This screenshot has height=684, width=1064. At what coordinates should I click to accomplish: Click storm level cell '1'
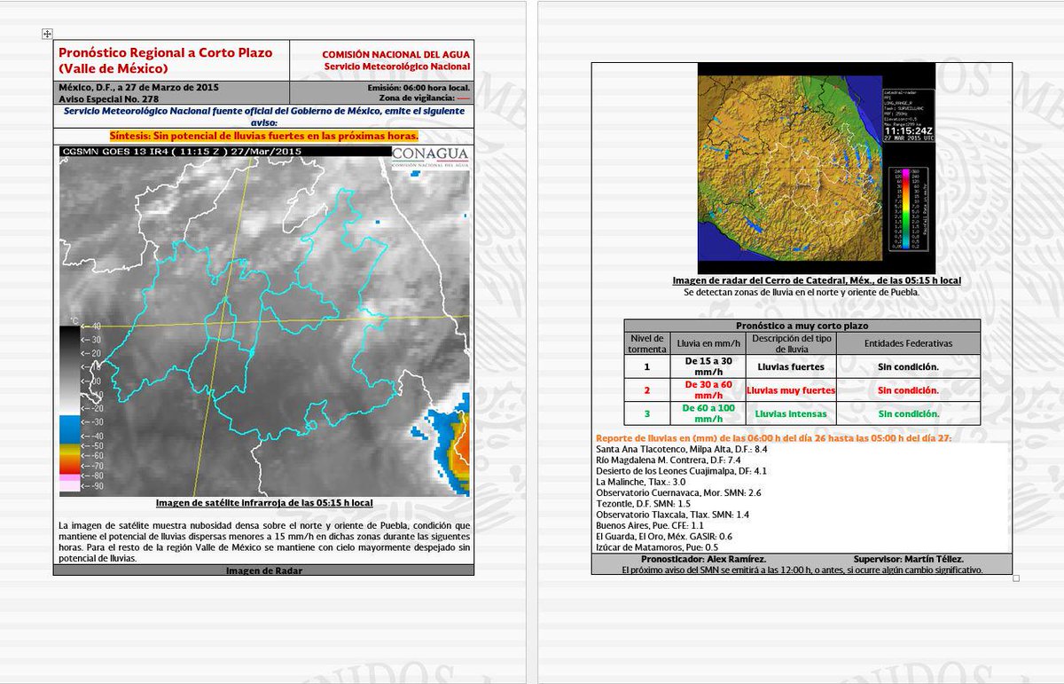(x=646, y=366)
